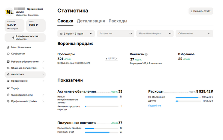Click the Продвижение rocket icon

click(x=8, y=81)
